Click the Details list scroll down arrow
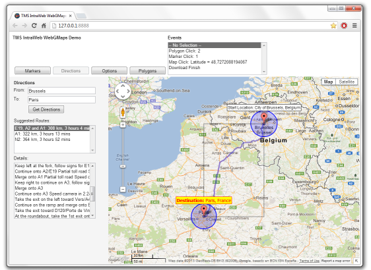Viewport: 371px width, 270px height. [92, 215]
